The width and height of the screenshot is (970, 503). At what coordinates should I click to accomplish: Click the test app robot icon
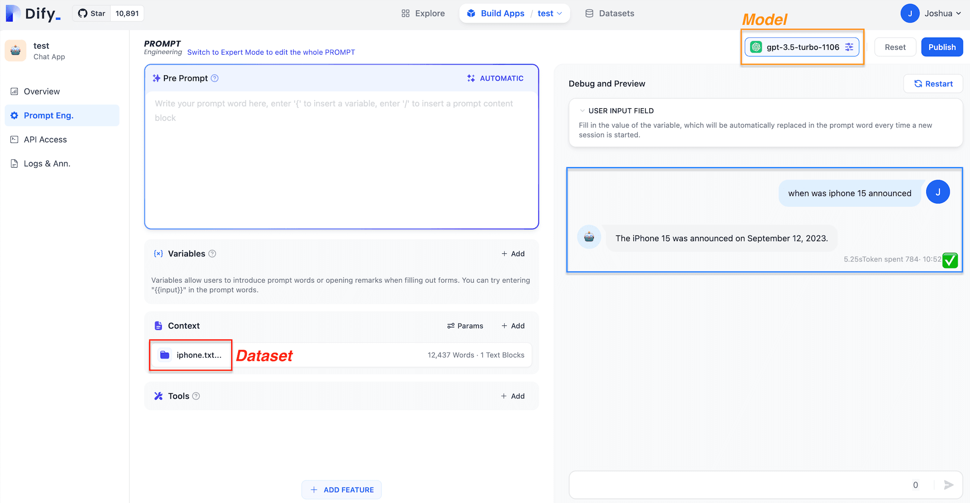tap(16, 51)
